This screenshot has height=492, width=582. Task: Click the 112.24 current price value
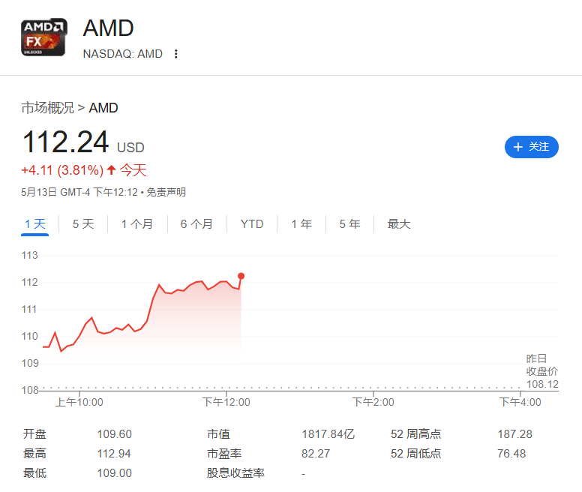(65, 142)
